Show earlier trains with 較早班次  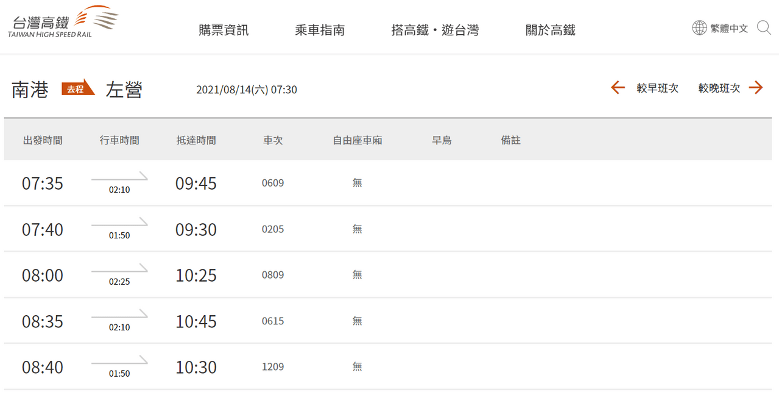pos(658,88)
